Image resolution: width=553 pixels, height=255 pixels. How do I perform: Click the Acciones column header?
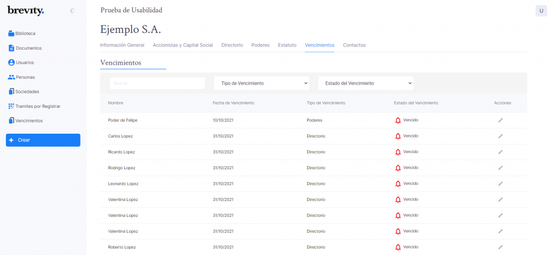coord(503,103)
